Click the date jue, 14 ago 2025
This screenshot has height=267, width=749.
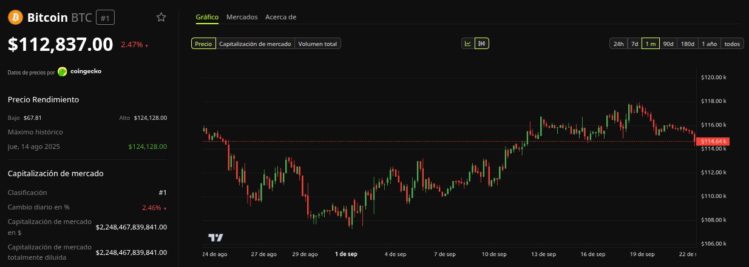tap(34, 147)
